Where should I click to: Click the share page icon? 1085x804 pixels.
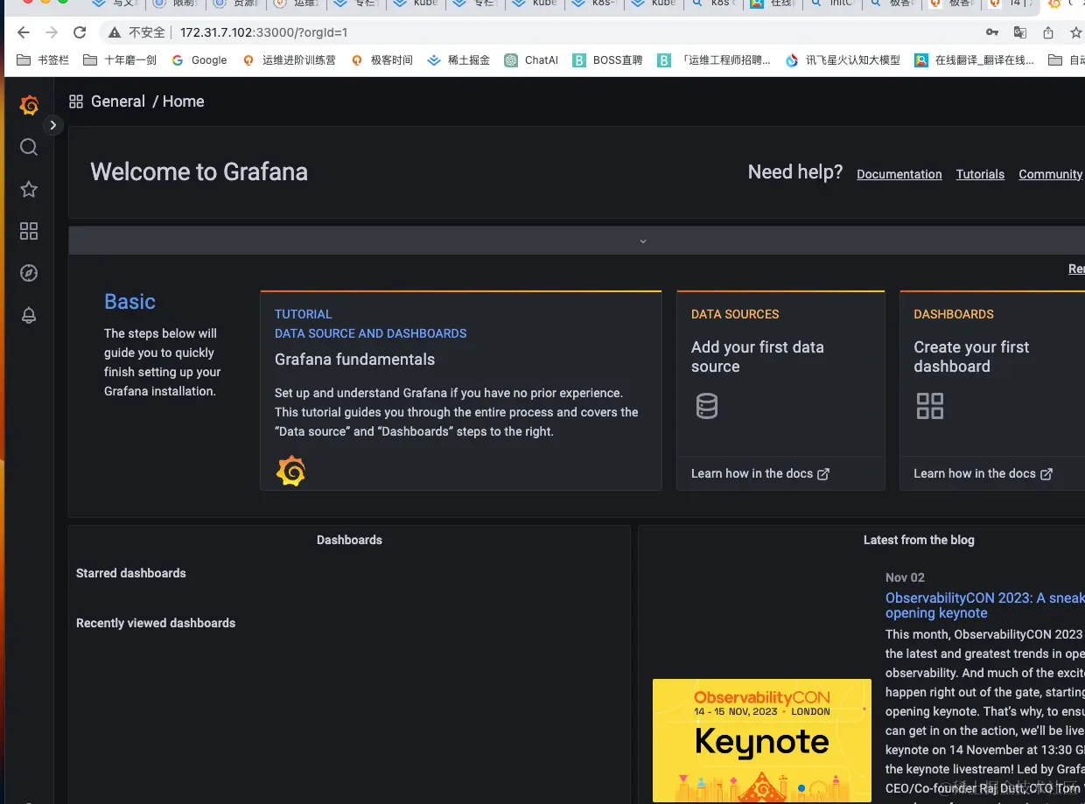click(1048, 32)
